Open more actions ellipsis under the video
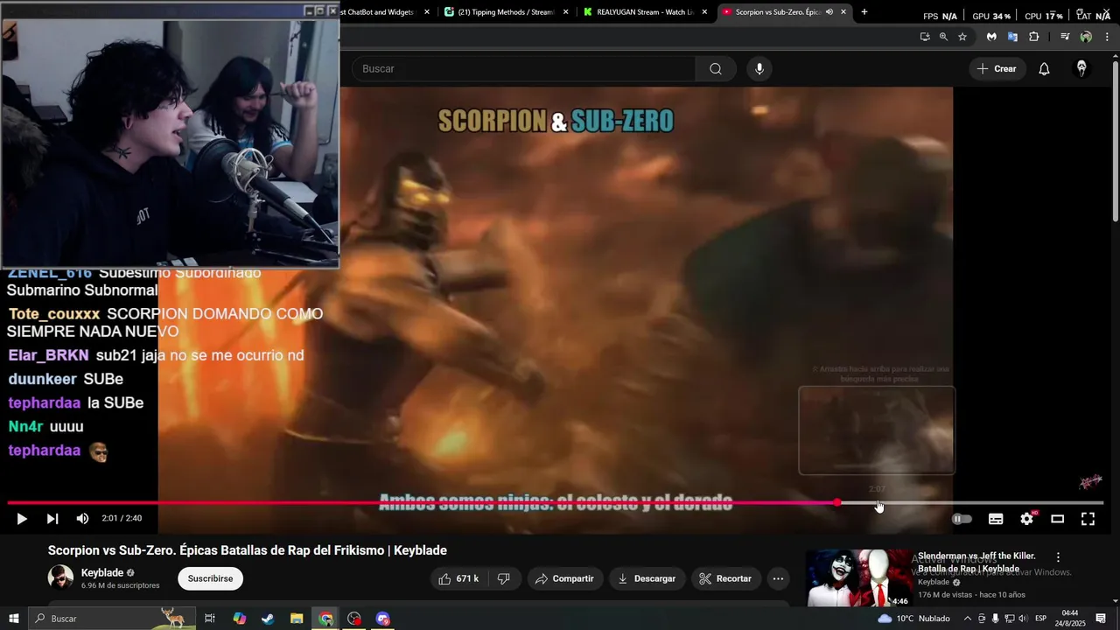1120x630 pixels. tap(778, 578)
